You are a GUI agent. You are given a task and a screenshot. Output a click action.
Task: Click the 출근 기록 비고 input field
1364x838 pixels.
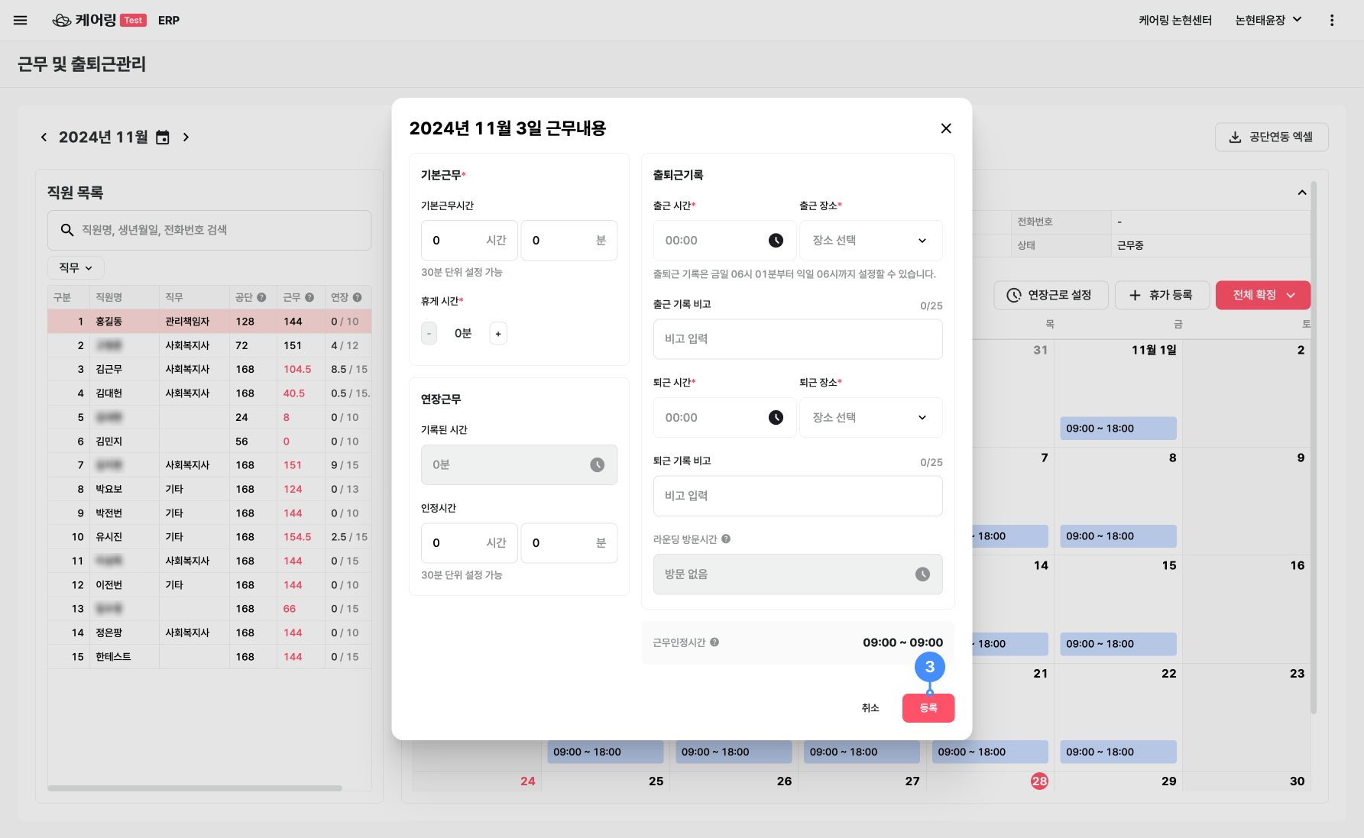point(797,339)
